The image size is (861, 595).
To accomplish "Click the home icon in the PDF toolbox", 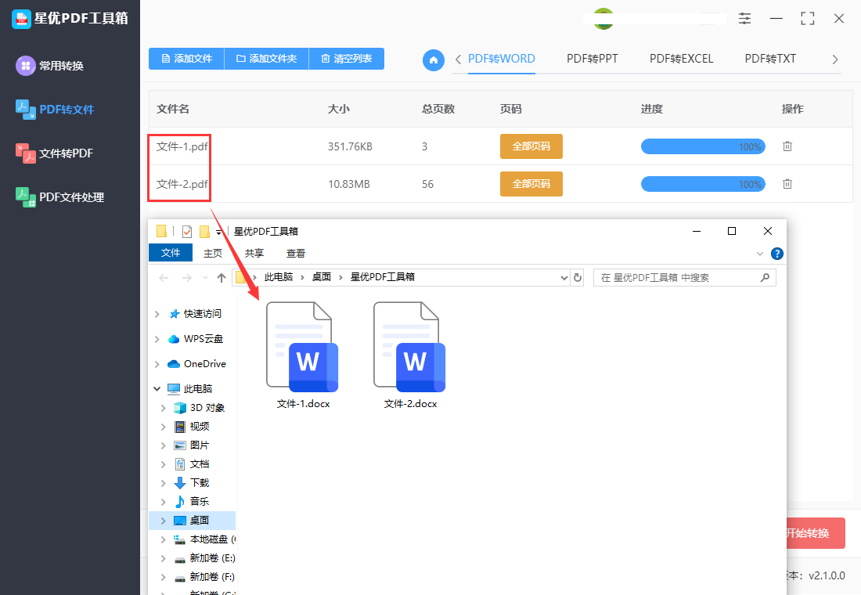I will click(x=434, y=59).
